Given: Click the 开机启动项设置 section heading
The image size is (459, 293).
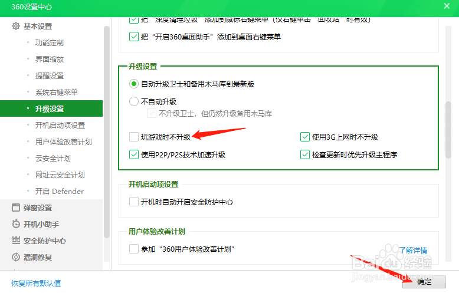Looking at the screenshot, I should pos(153,184).
